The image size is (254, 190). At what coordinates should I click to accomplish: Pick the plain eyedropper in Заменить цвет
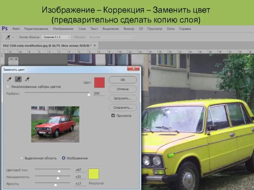click(9, 79)
